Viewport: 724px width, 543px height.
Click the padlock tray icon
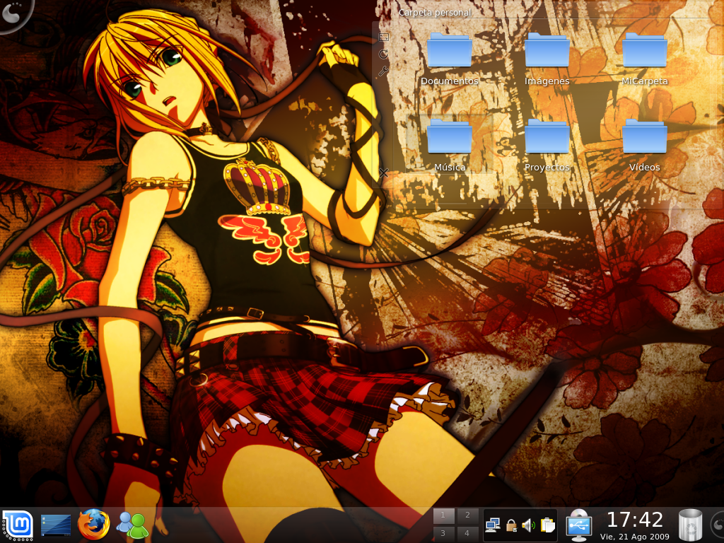pos(511,525)
